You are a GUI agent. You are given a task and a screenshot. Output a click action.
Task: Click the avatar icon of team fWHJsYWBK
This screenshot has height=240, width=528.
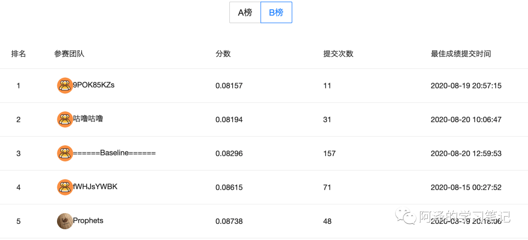65,187
